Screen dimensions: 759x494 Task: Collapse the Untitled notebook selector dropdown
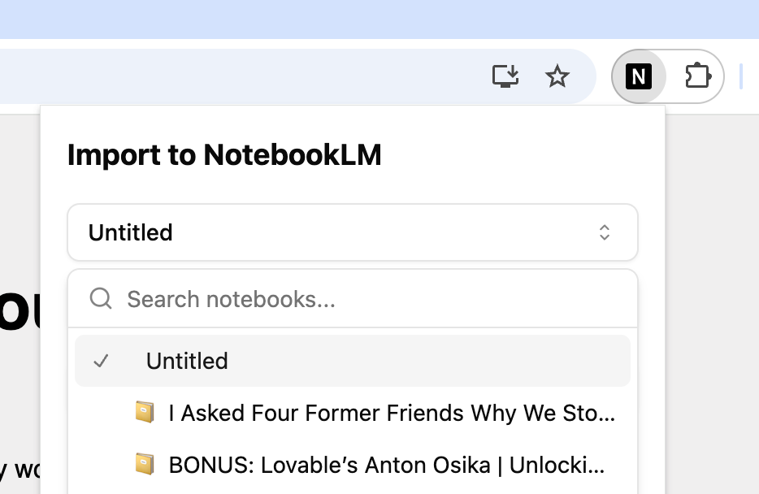353,232
